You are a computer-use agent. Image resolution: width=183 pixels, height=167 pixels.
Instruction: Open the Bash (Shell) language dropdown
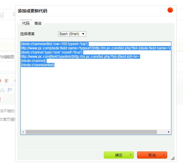(72, 34)
